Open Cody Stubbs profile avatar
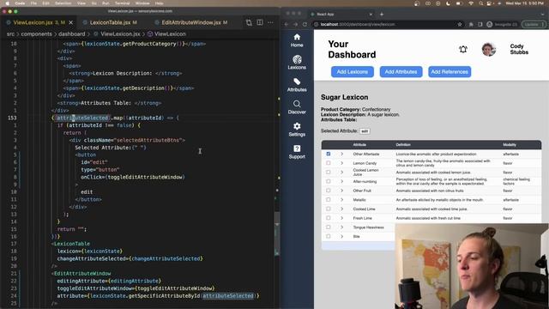The image size is (549, 309). click(488, 50)
